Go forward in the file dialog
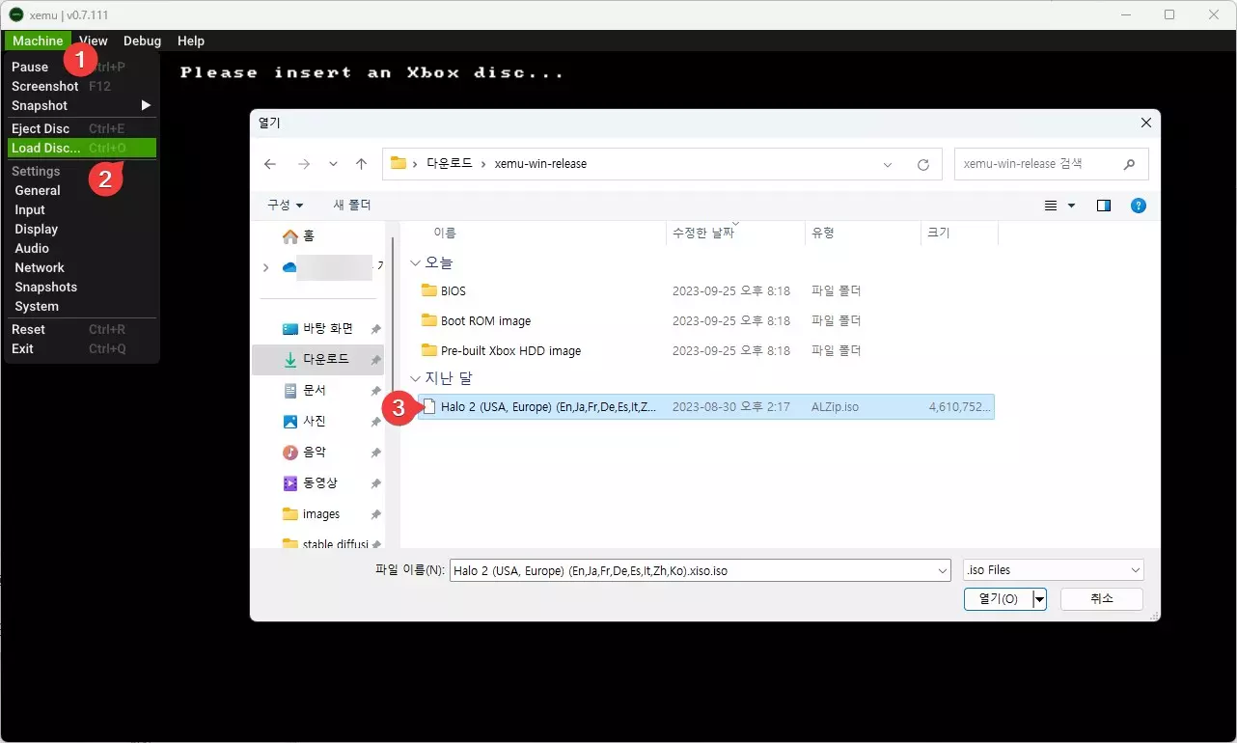1237x743 pixels. (303, 164)
